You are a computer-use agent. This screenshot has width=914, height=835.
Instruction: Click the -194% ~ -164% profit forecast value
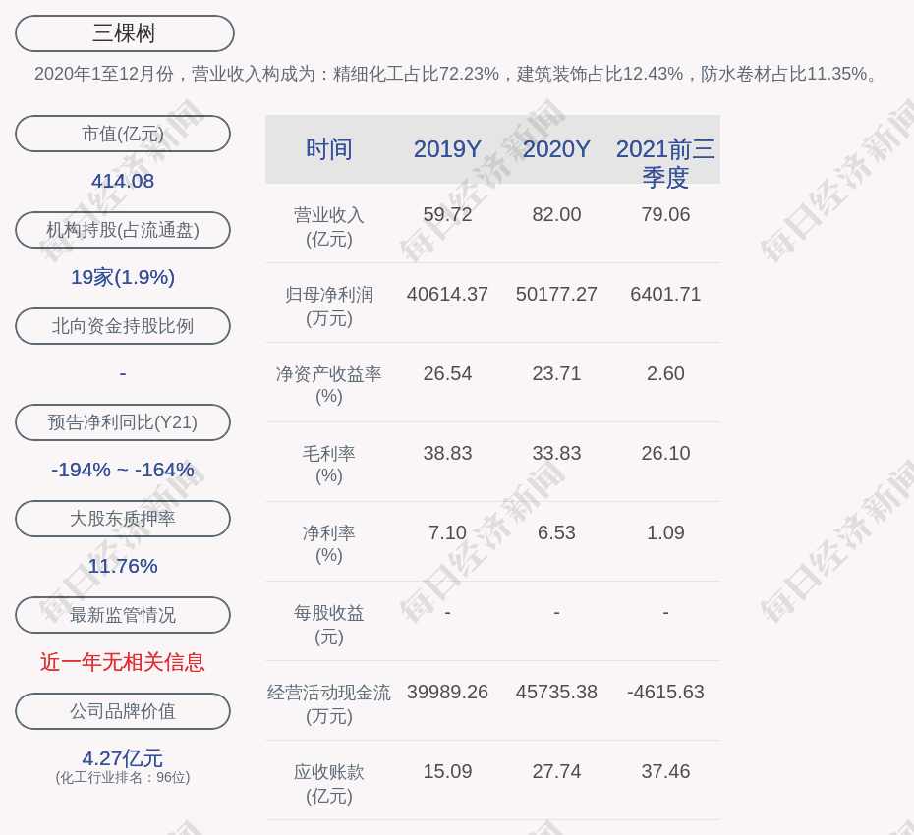click(x=123, y=469)
